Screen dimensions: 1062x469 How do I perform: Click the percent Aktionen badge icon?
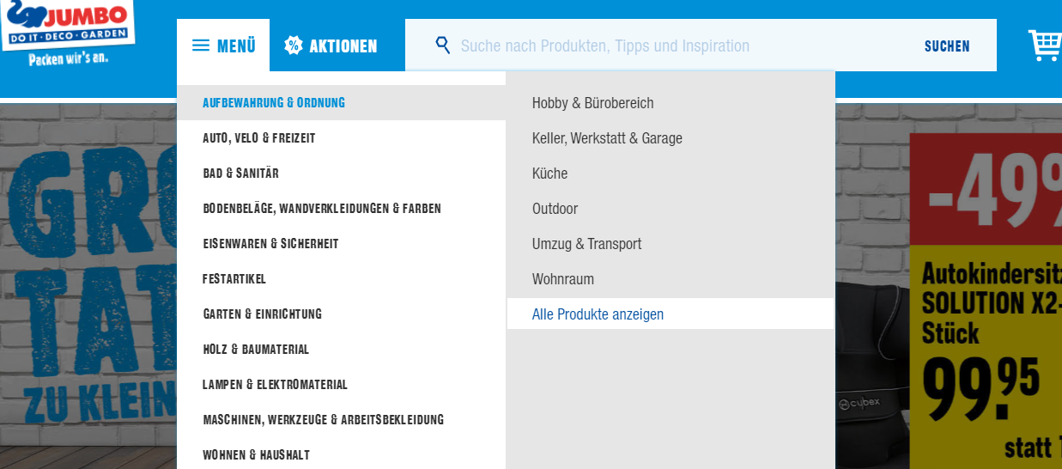coord(294,46)
